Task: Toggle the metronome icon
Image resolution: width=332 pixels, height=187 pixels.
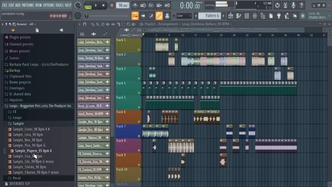Action: pyautogui.click(x=135, y=5)
